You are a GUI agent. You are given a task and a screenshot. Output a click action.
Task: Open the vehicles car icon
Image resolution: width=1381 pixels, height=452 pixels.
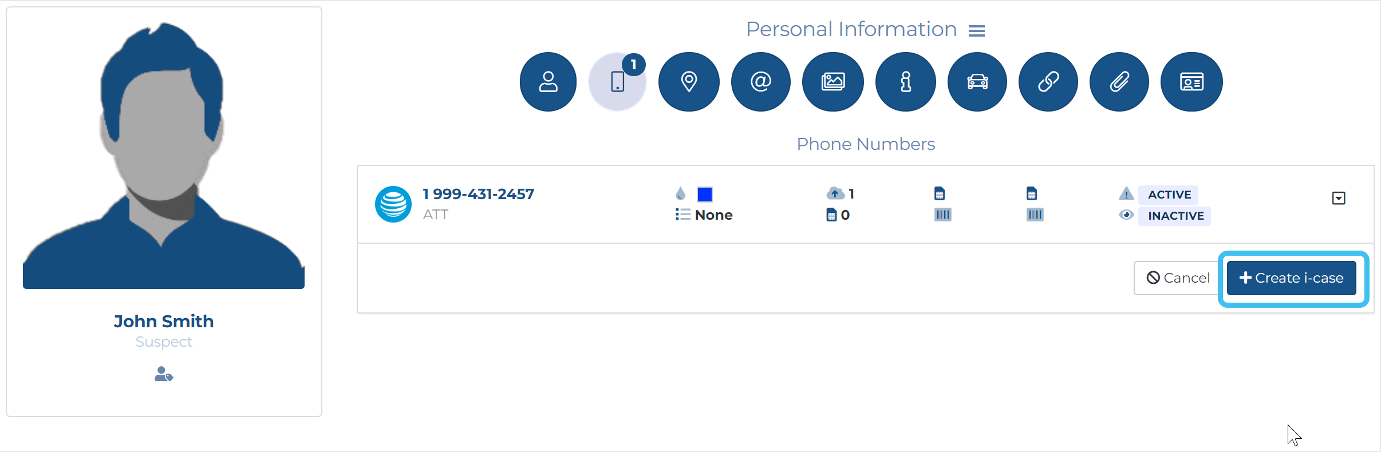tap(977, 82)
